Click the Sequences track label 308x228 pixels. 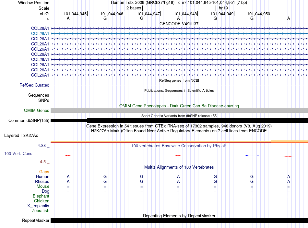(x=39, y=95)
